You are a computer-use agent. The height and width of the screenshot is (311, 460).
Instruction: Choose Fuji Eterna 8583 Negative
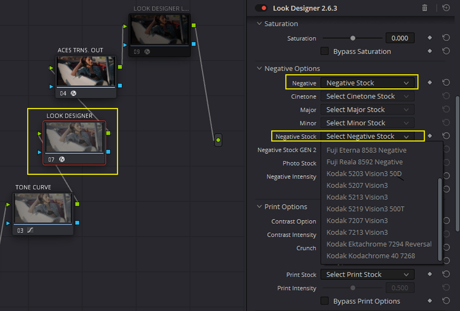click(x=367, y=150)
